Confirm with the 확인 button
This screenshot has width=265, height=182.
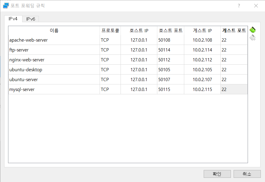(x=217, y=174)
